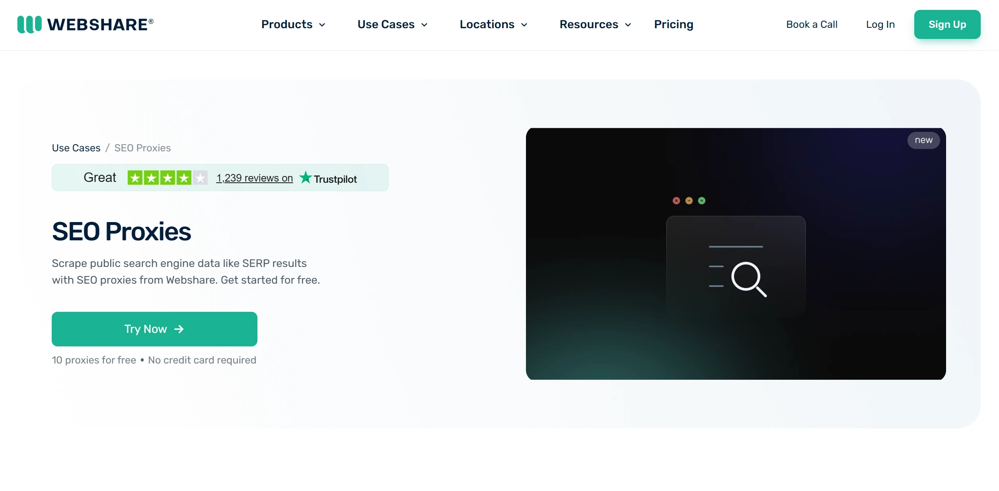999x491 pixels.
Task: Open the Products dropdown menu
Action: [293, 25]
